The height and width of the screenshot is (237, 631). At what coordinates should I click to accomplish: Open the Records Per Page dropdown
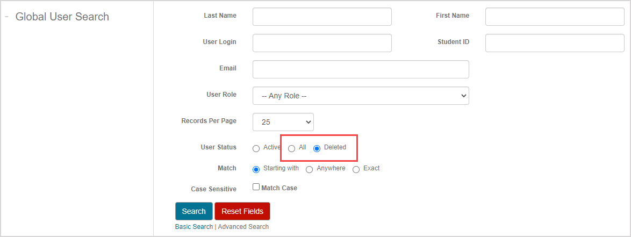tap(283, 122)
